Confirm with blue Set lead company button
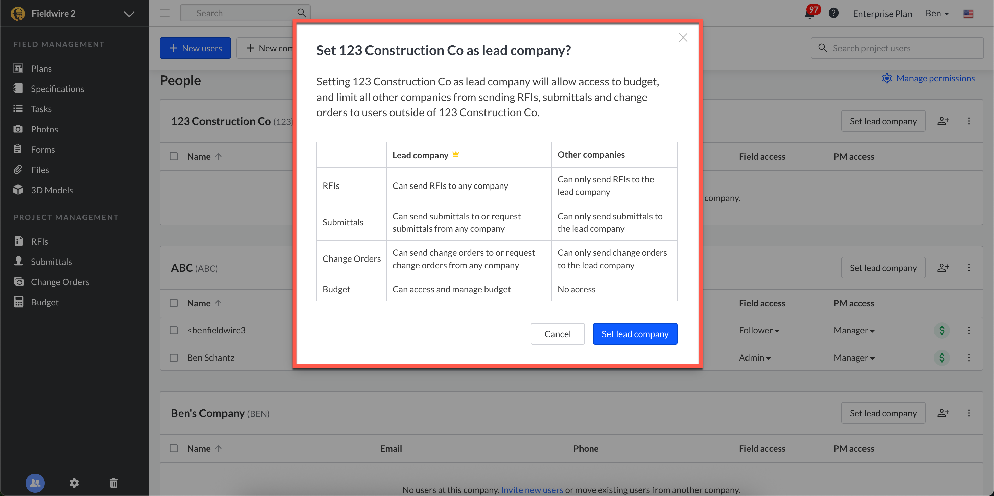This screenshot has width=994, height=496. pos(635,333)
